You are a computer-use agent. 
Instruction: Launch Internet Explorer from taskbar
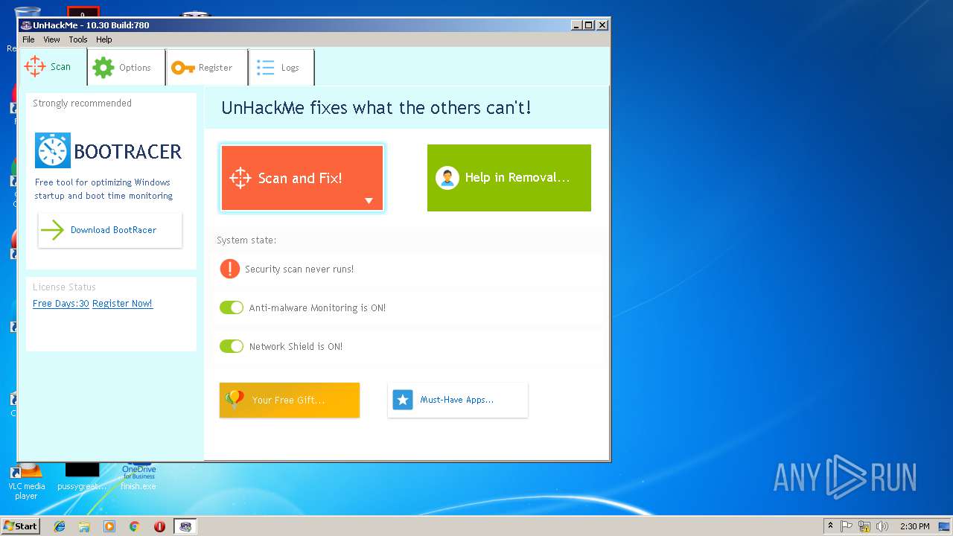pyautogui.click(x=60, y=526)
